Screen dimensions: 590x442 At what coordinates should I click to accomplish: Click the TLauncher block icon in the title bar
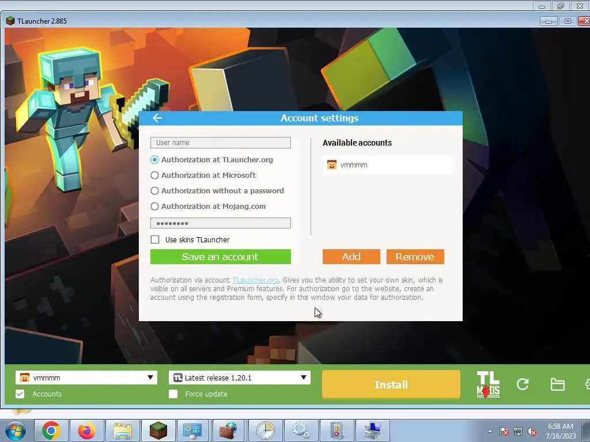[x=10, y=21]
